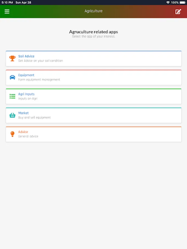Open the general Advice entry

tap(23, 132)
